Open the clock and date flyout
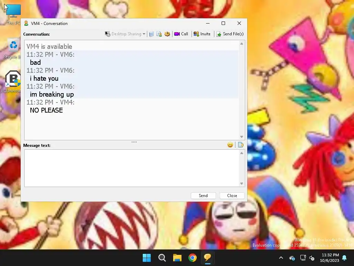The width and height of the screenshot is (354, 266). 329,258
